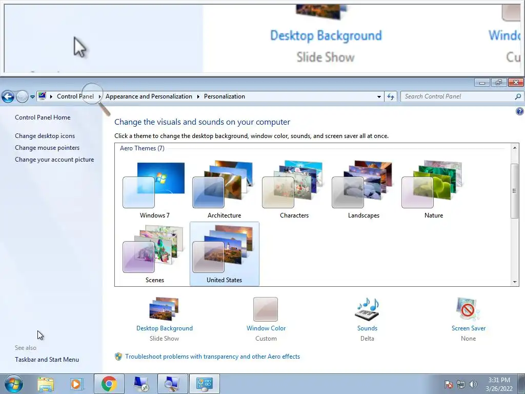
Task: Click the Back navigation button
Action: click(8, 96)
